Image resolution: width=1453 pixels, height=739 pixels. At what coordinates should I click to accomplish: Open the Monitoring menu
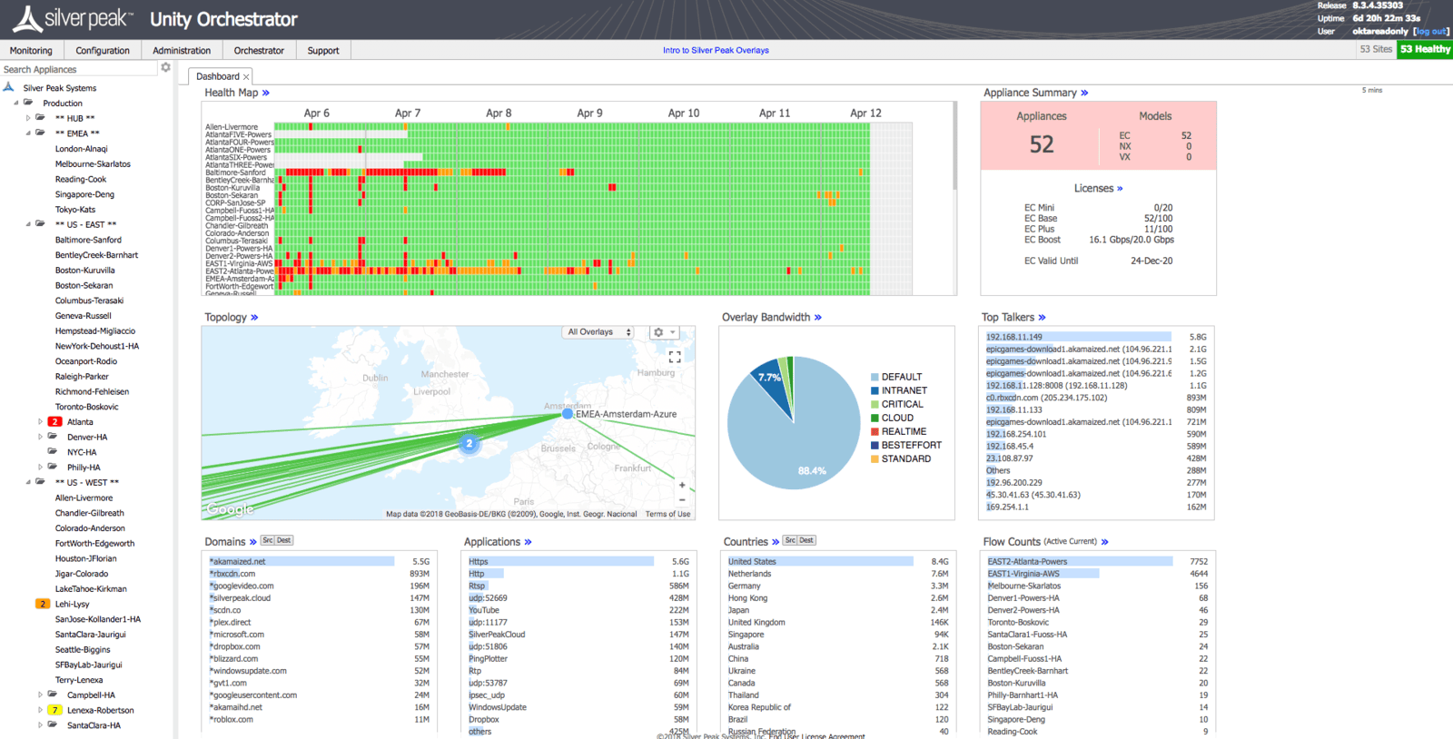tap(31, 51)
